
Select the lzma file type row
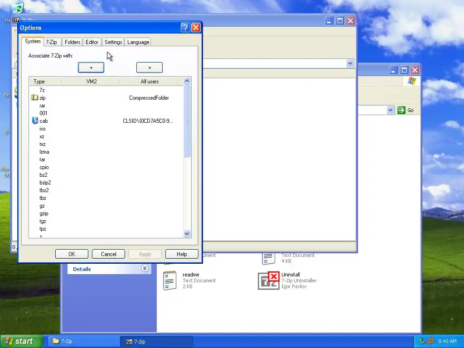(106, 152)
